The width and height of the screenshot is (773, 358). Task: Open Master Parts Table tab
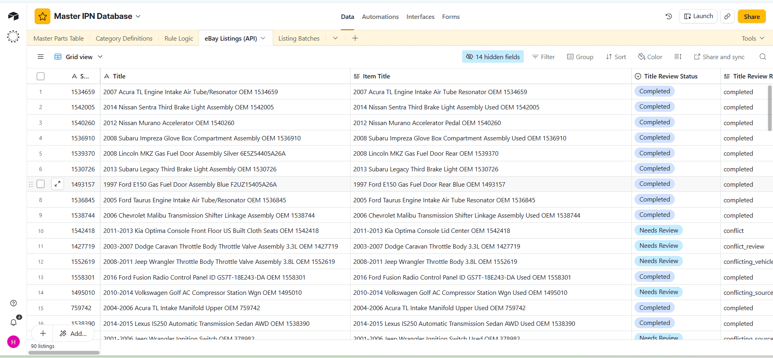click(58, 38)
